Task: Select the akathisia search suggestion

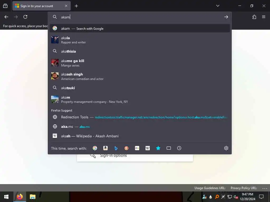Action: [140, 51]
